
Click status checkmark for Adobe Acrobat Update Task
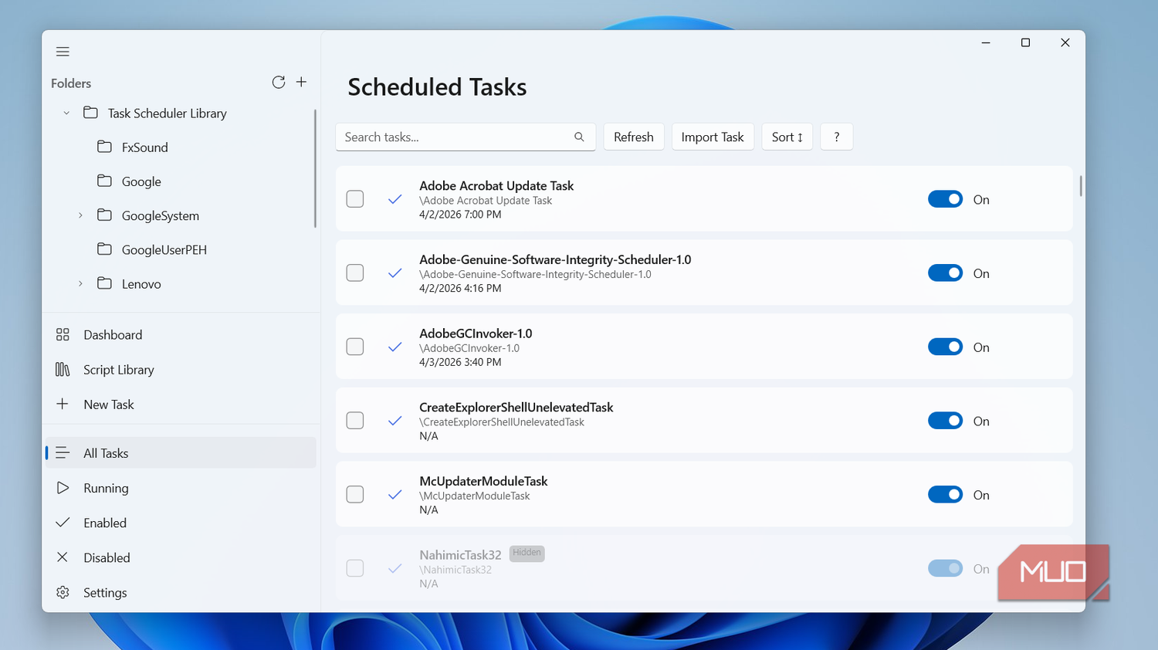click(394, 199)
